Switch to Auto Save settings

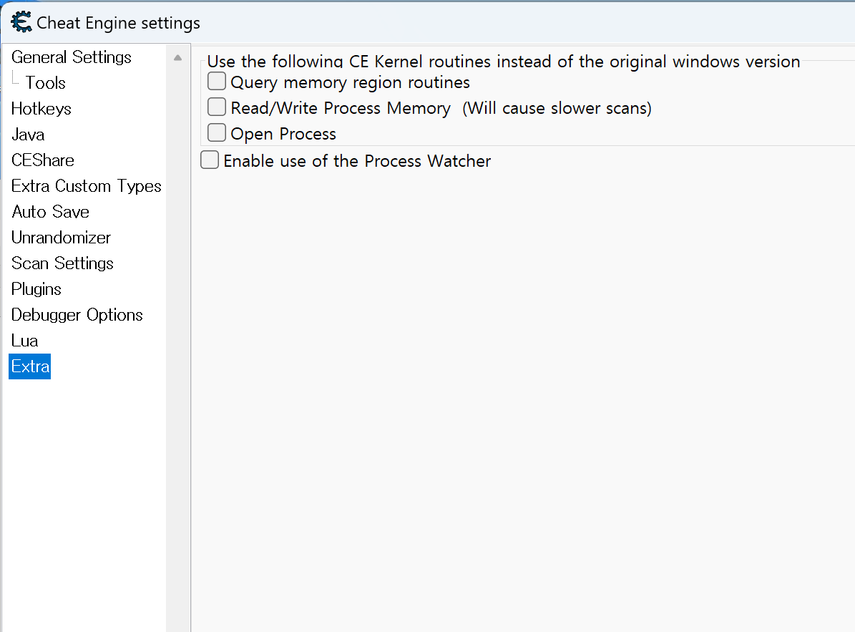point(50,212)
